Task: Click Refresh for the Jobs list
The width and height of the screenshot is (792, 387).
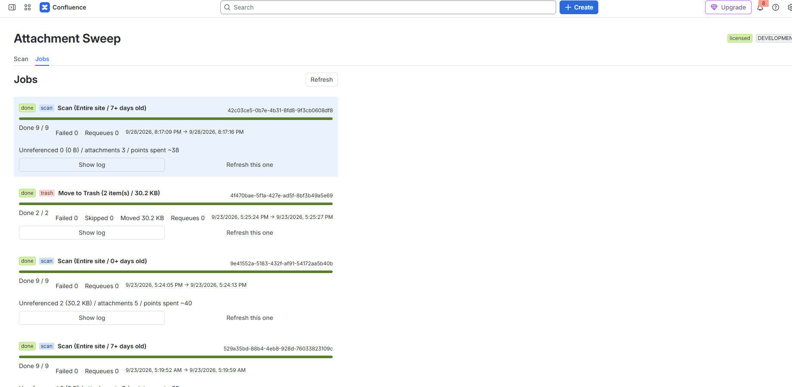Action: coord(322,80)
